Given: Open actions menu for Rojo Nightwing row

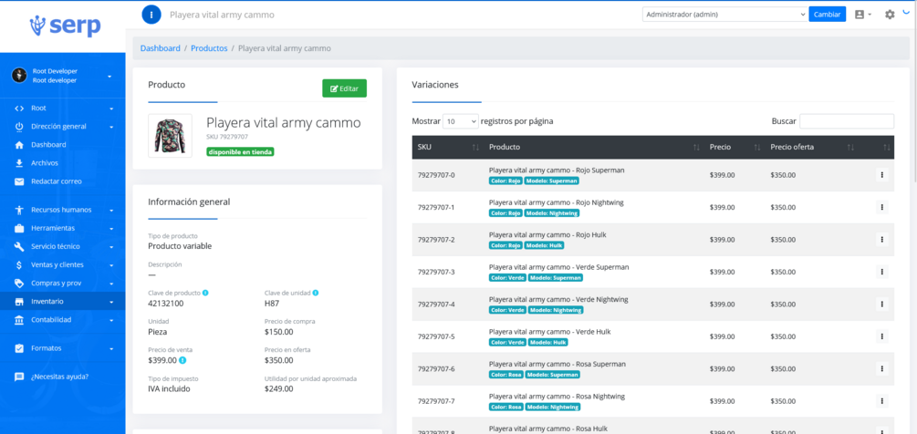Looking at the screenshot, I should [881, 207].
